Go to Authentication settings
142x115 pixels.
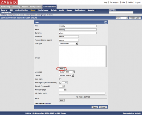[x=21, y=10]
